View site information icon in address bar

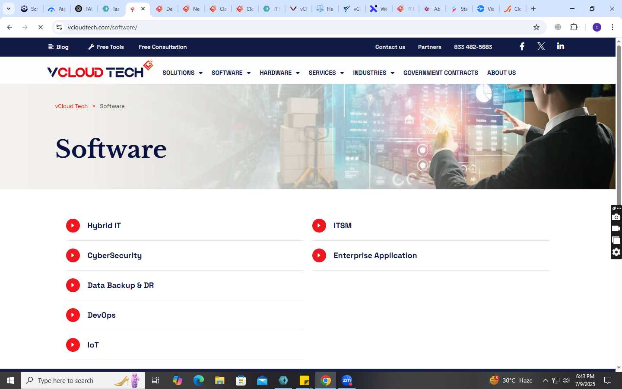59,27
